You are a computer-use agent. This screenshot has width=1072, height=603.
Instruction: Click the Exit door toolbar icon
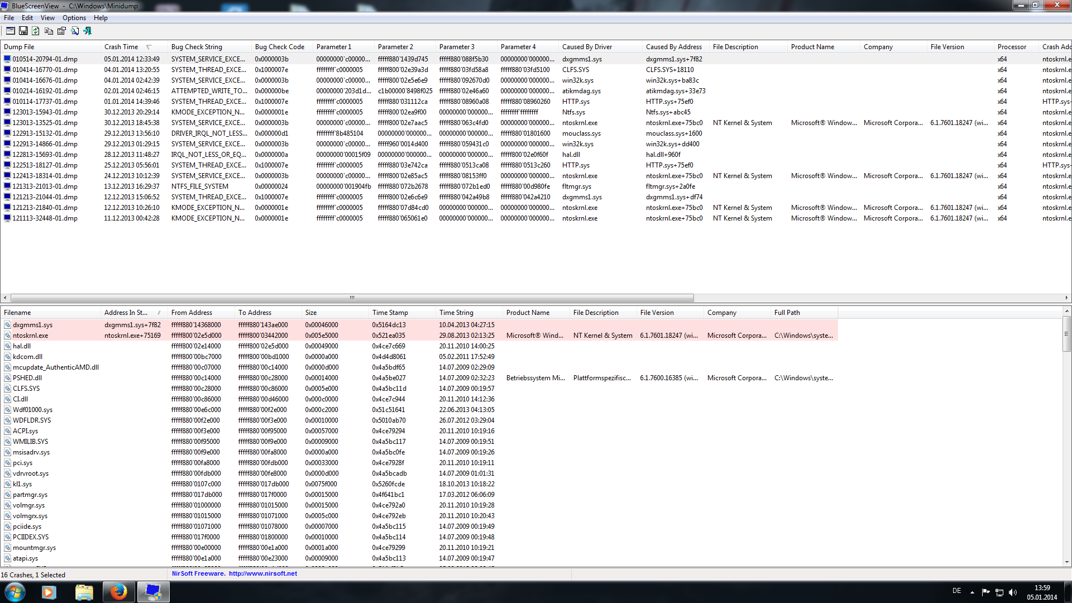(x=88, y=31)
